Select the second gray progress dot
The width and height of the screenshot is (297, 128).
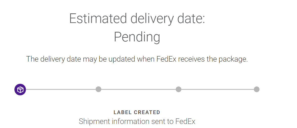98,89
